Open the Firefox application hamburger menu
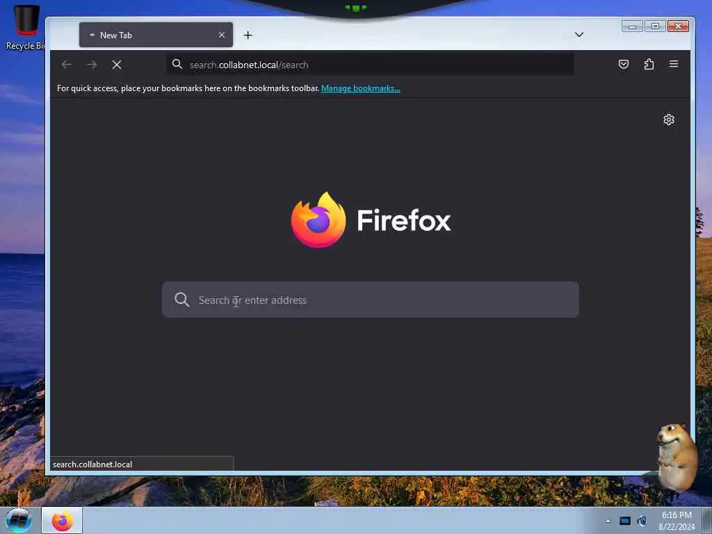712x534 pixels. tap(673, 64)
